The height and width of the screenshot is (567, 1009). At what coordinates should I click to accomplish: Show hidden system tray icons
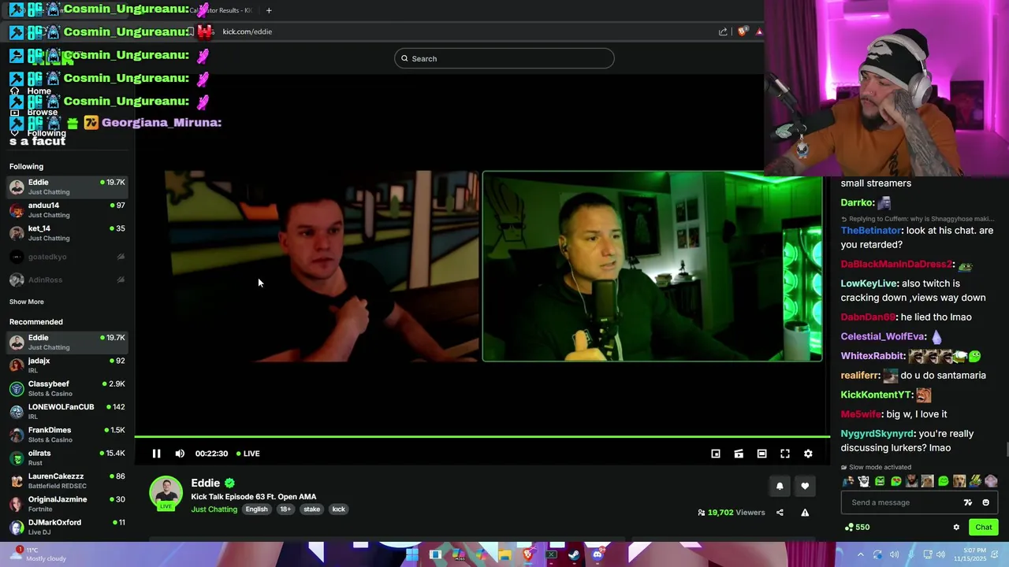click(x=861, y=554)
